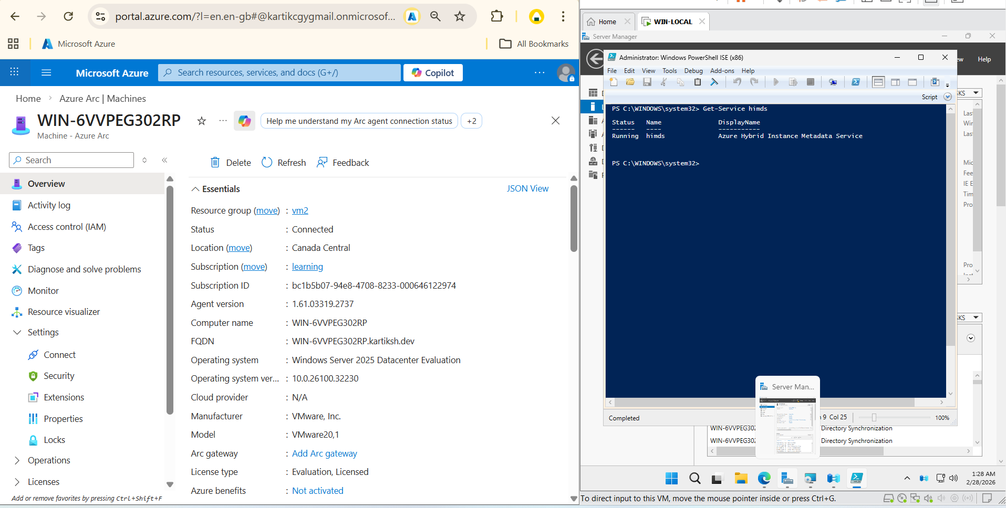This screenshot has width=1006, height=508.
Task: Open Edit menu in PowerShell ISE
Action: pos(629,71)
